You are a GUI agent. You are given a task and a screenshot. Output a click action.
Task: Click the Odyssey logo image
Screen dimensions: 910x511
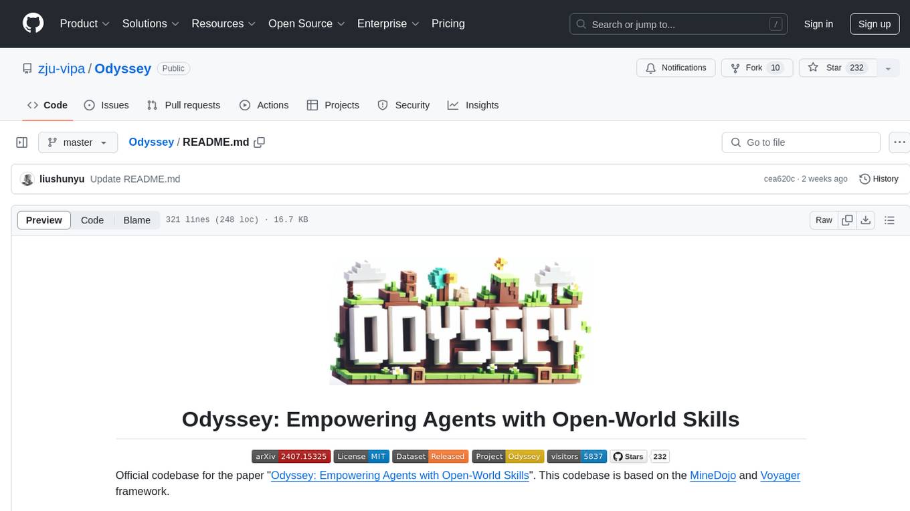pyautogui.click(x=461, y=320)
